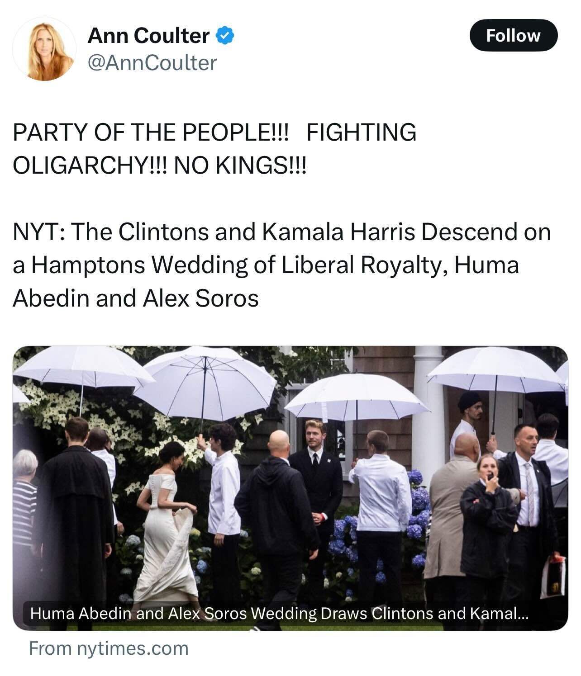
Task: Open the wedding article preview image
Action: point(290,488)
